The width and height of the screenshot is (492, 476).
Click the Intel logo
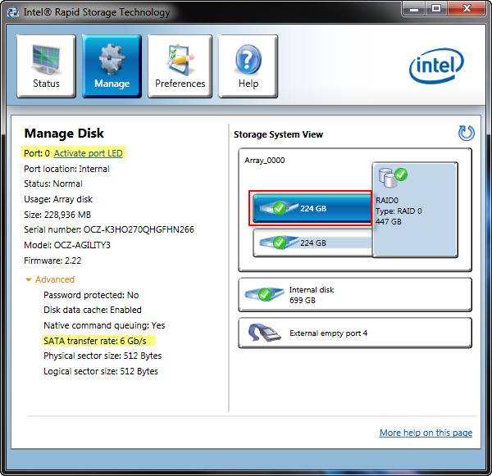coord(436,66)
